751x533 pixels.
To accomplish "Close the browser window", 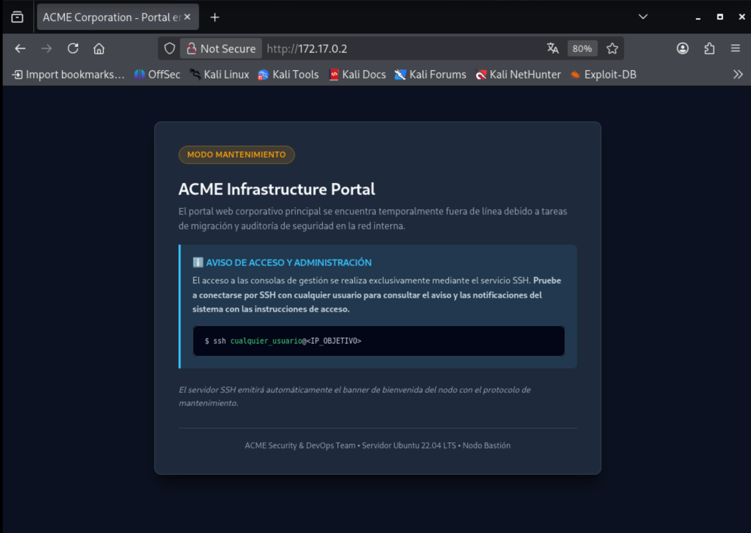I will tap(742, 17).
